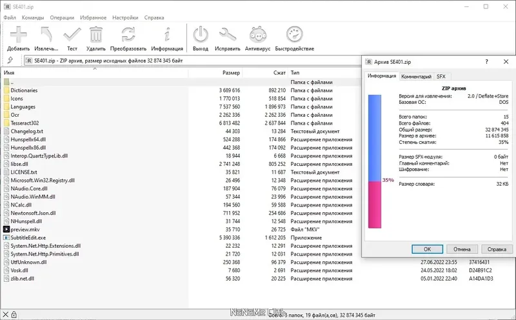Screen dimensions: 516x320
Task: Select UtfUnknown.dll file
Action: 28,262
